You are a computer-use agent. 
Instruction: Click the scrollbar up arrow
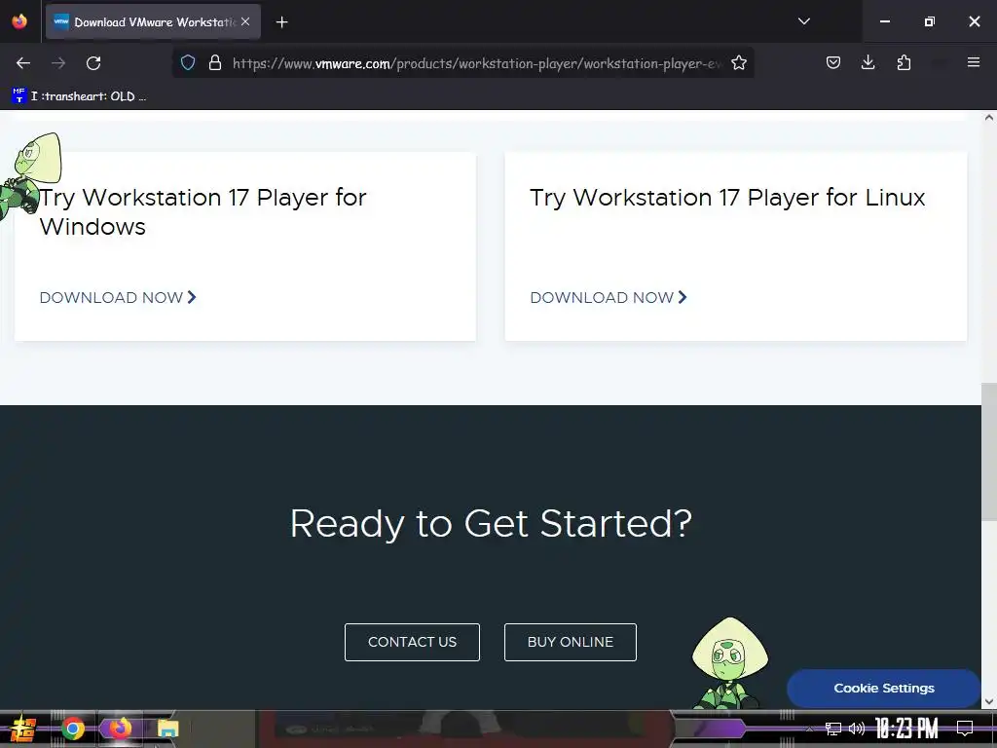click(989, 118)
